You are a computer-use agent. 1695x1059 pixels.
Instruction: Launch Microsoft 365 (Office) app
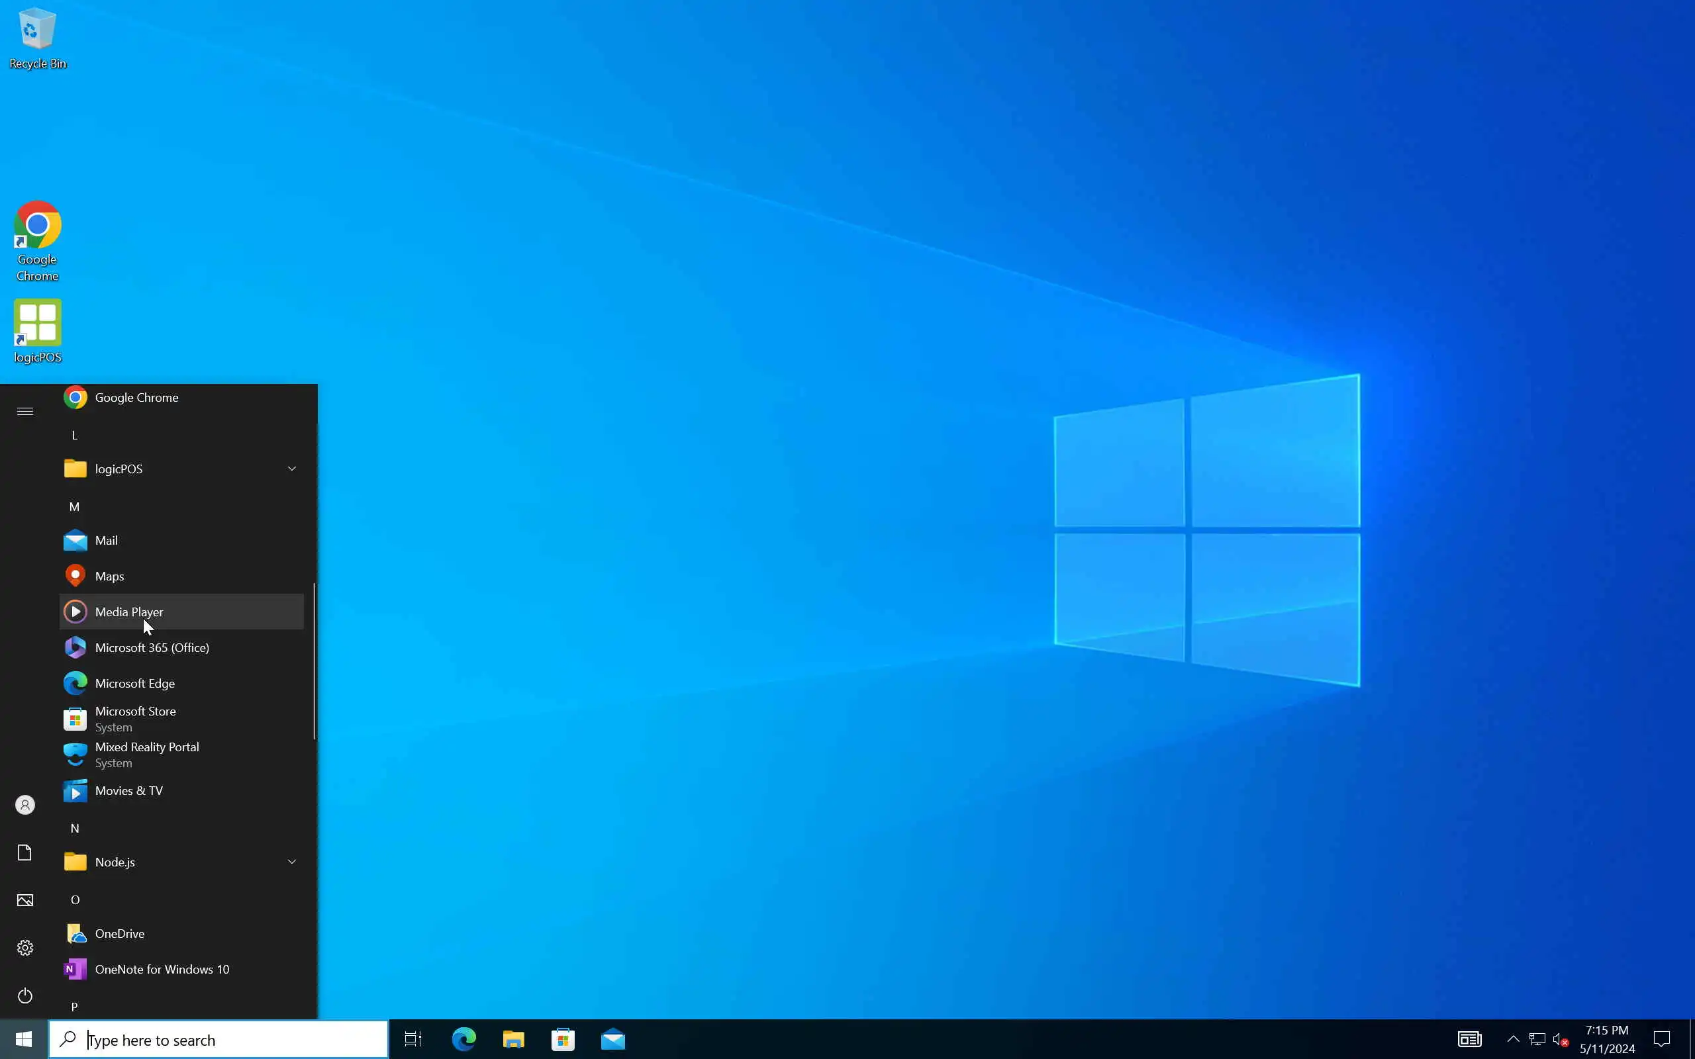pos(152,647)
